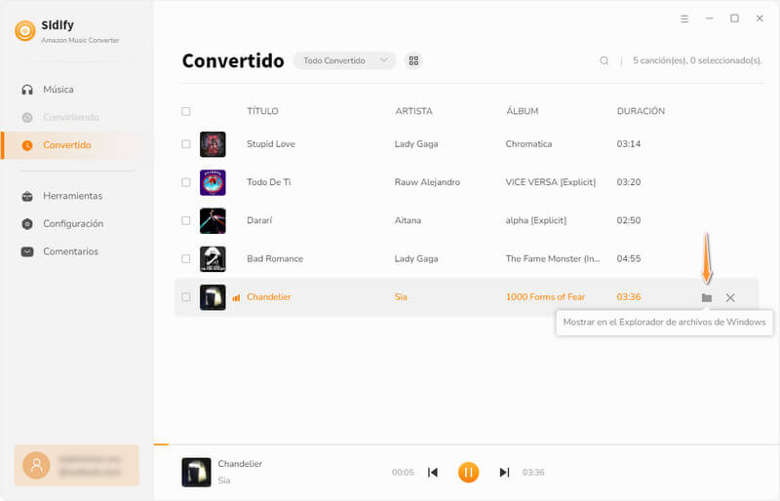Click the Chandelier title in list
The image size is (780, 501).
[x=269, y=297]
